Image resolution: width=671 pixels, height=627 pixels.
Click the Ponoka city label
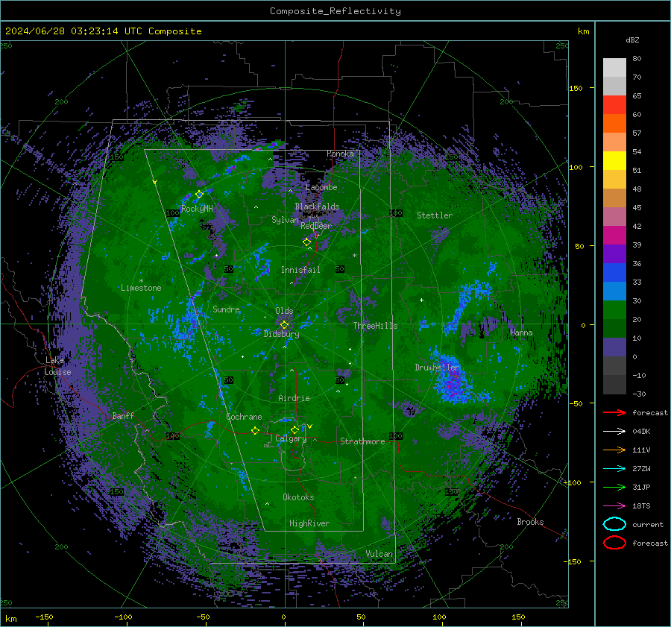(340, 154)
